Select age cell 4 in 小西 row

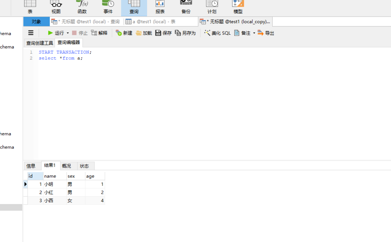95,200
